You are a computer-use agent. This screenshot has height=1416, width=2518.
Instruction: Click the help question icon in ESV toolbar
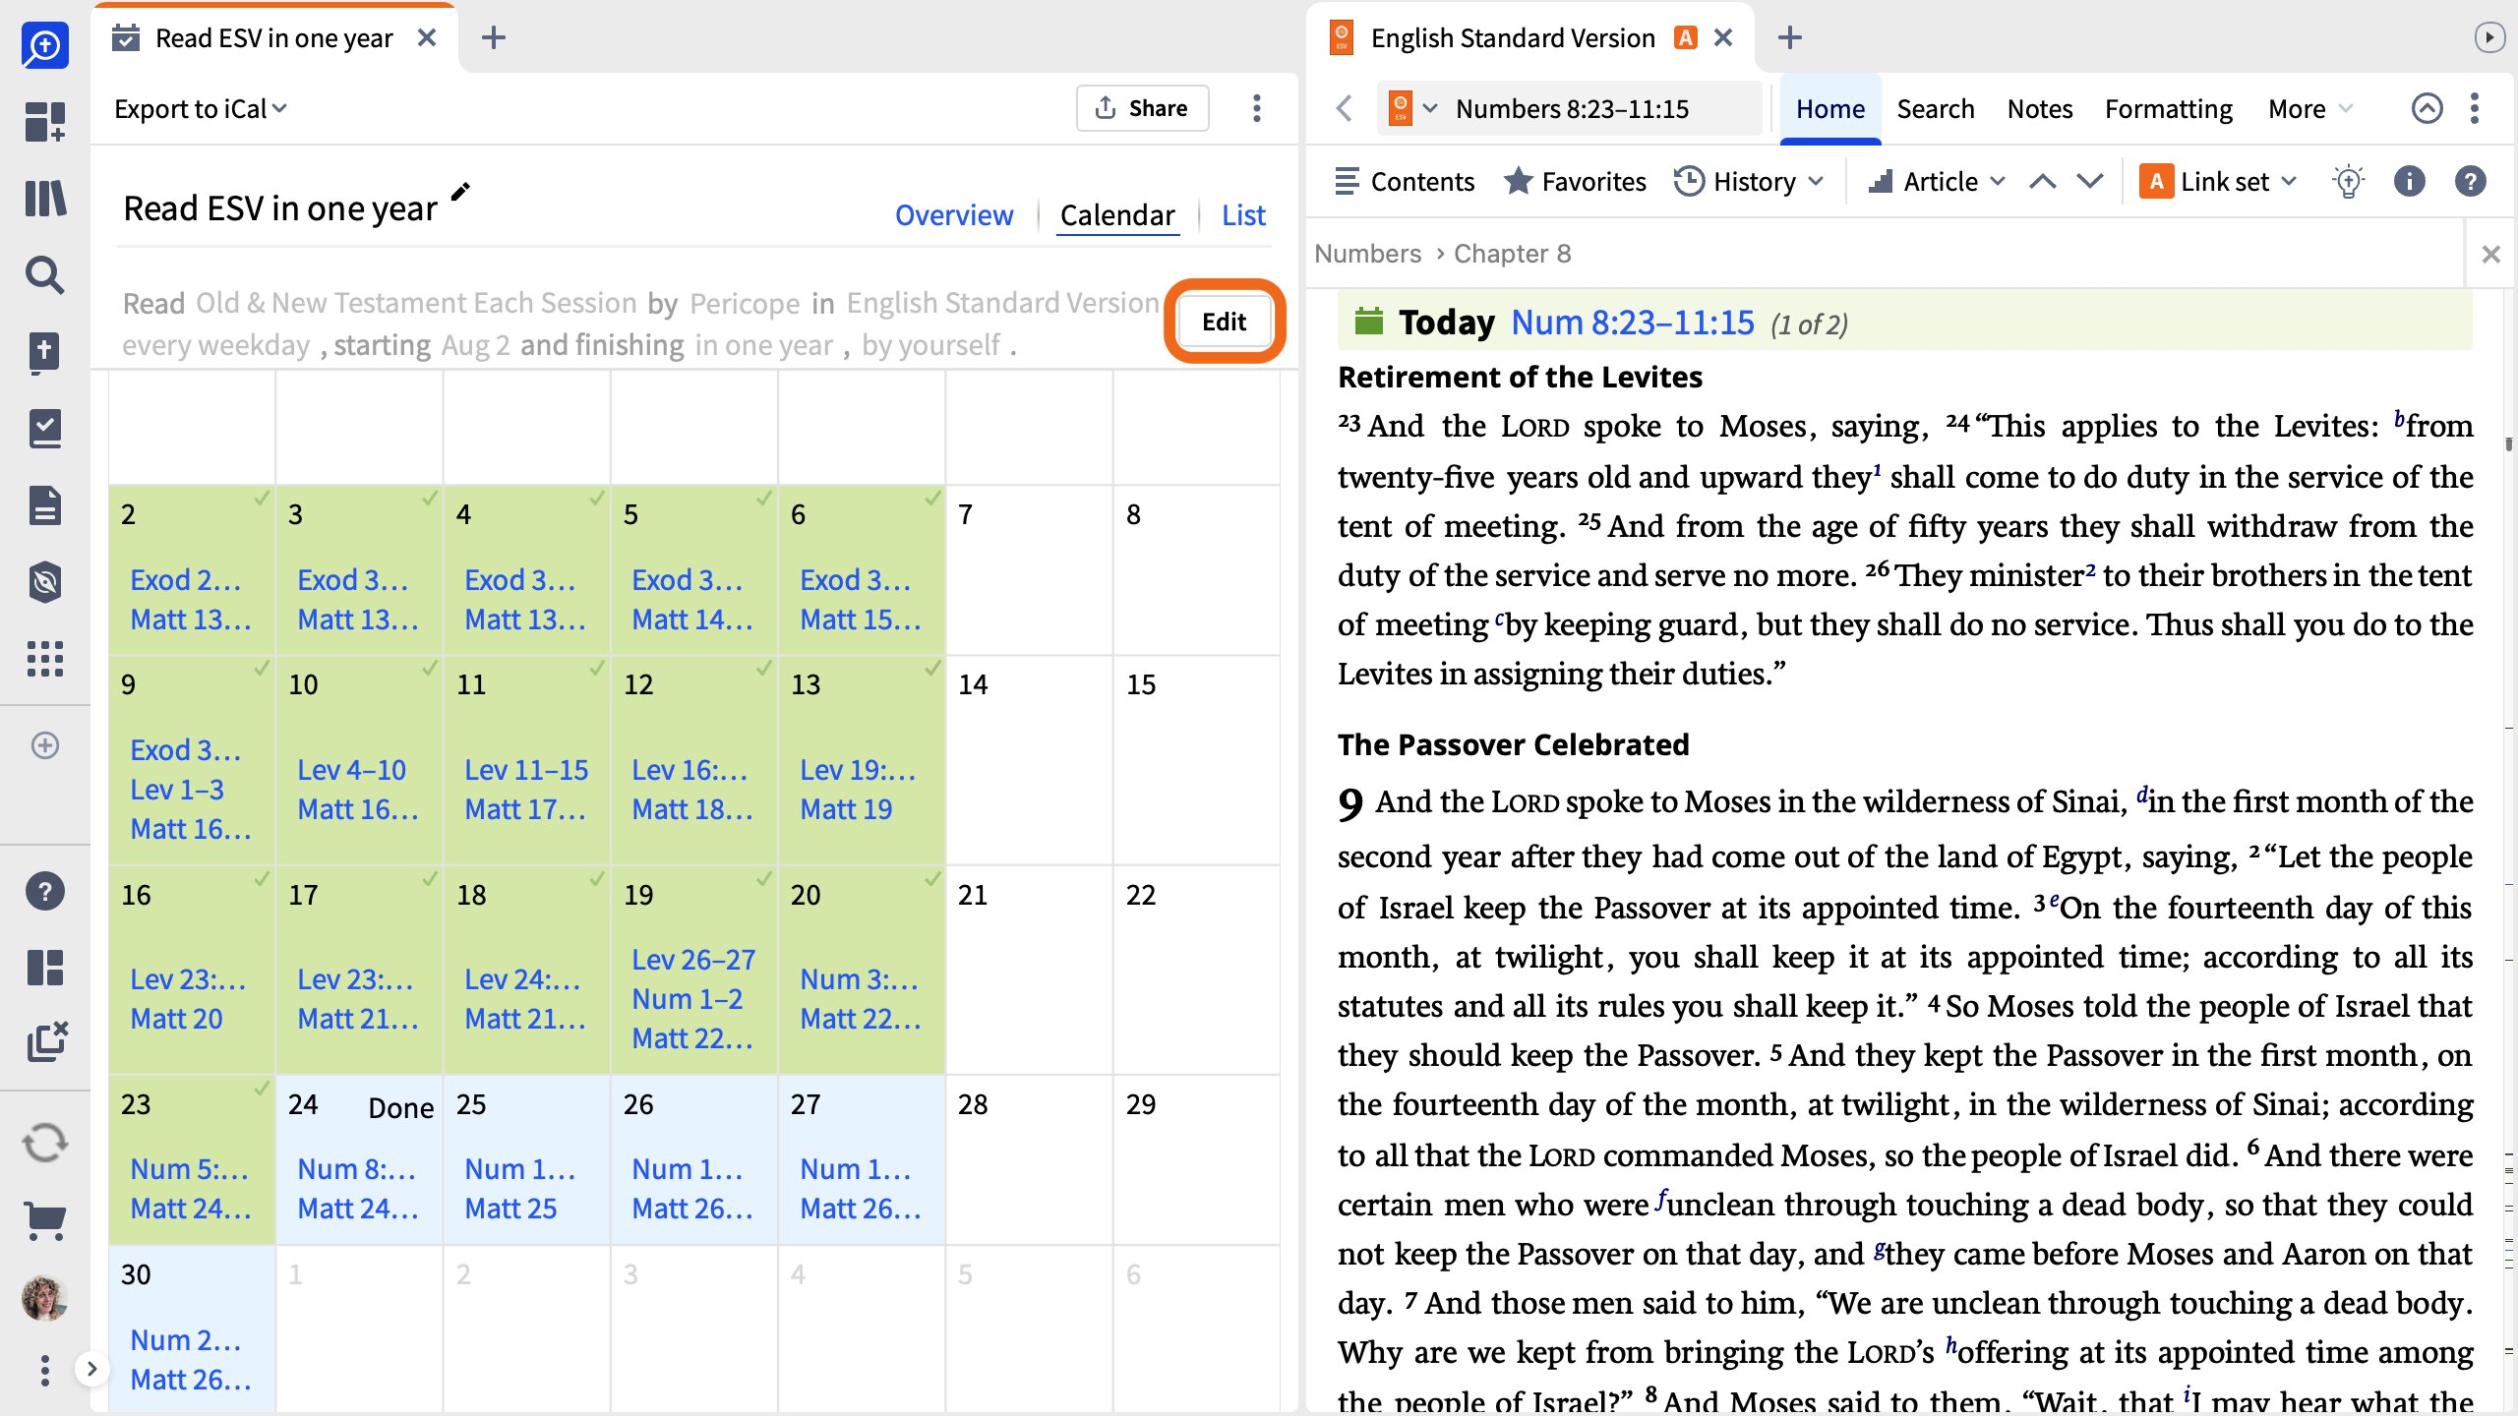2470,181
